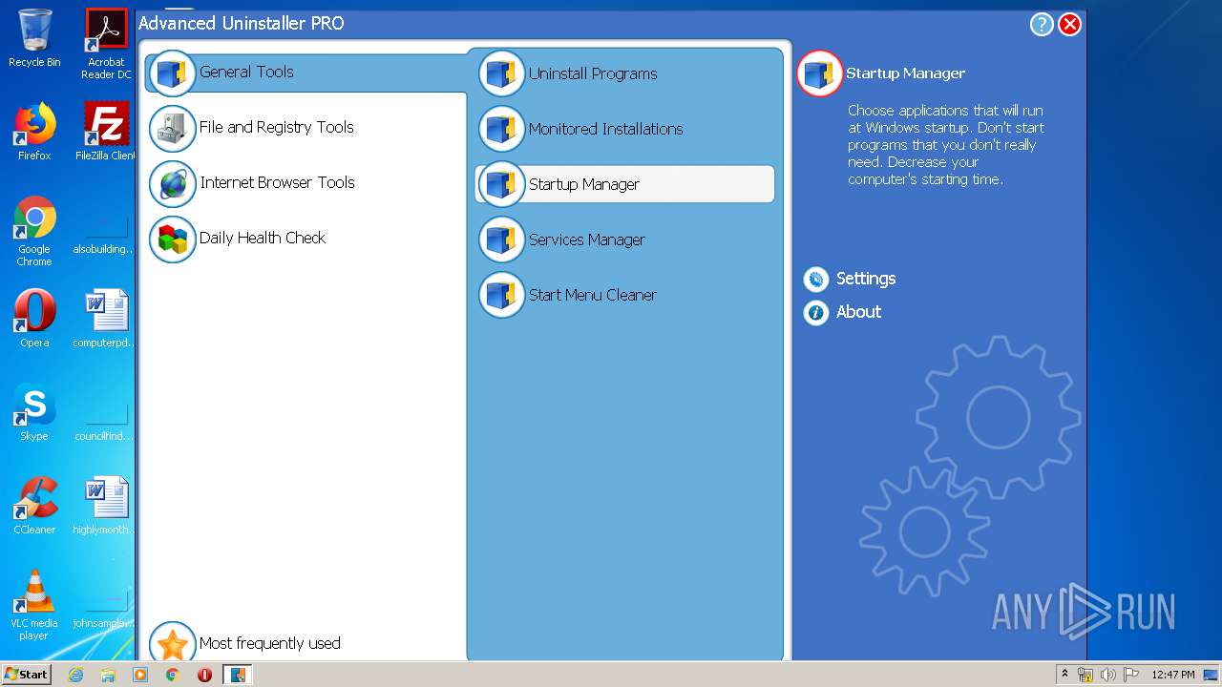Click the Monitored Installations box icon
Screen dimensions: 1222x687
(502, 130)
